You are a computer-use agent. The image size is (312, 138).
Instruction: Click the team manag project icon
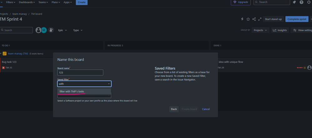(x=5, y=53)
